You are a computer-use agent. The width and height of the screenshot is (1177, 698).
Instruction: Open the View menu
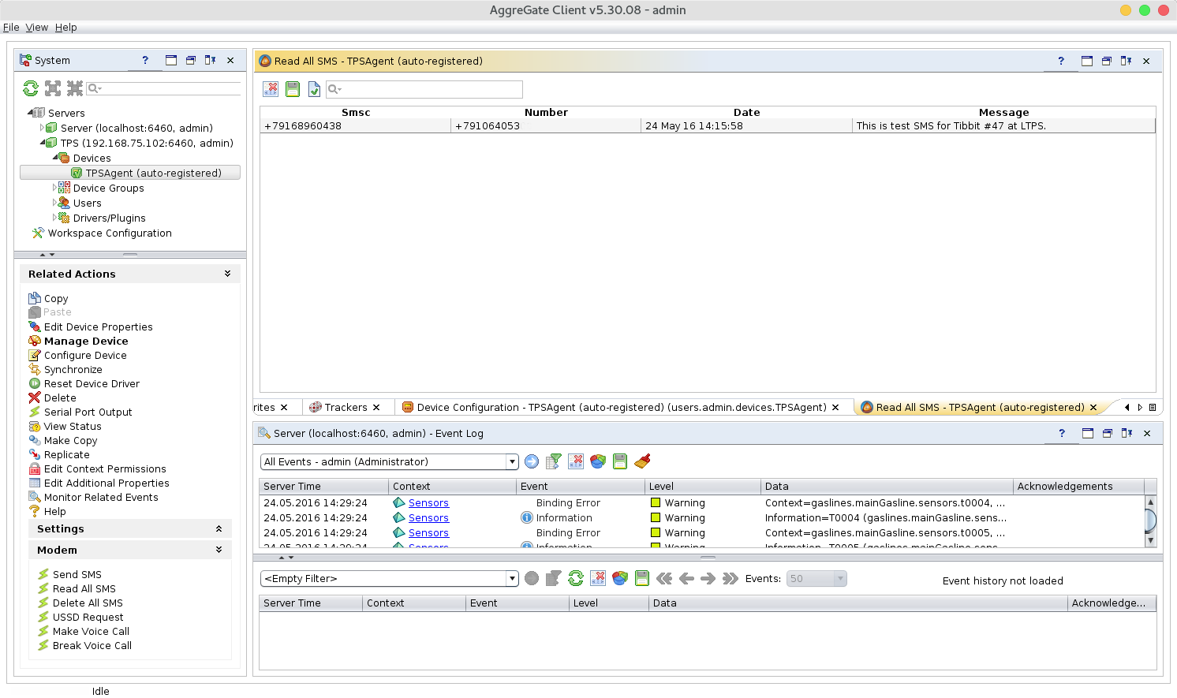point(36,27)
